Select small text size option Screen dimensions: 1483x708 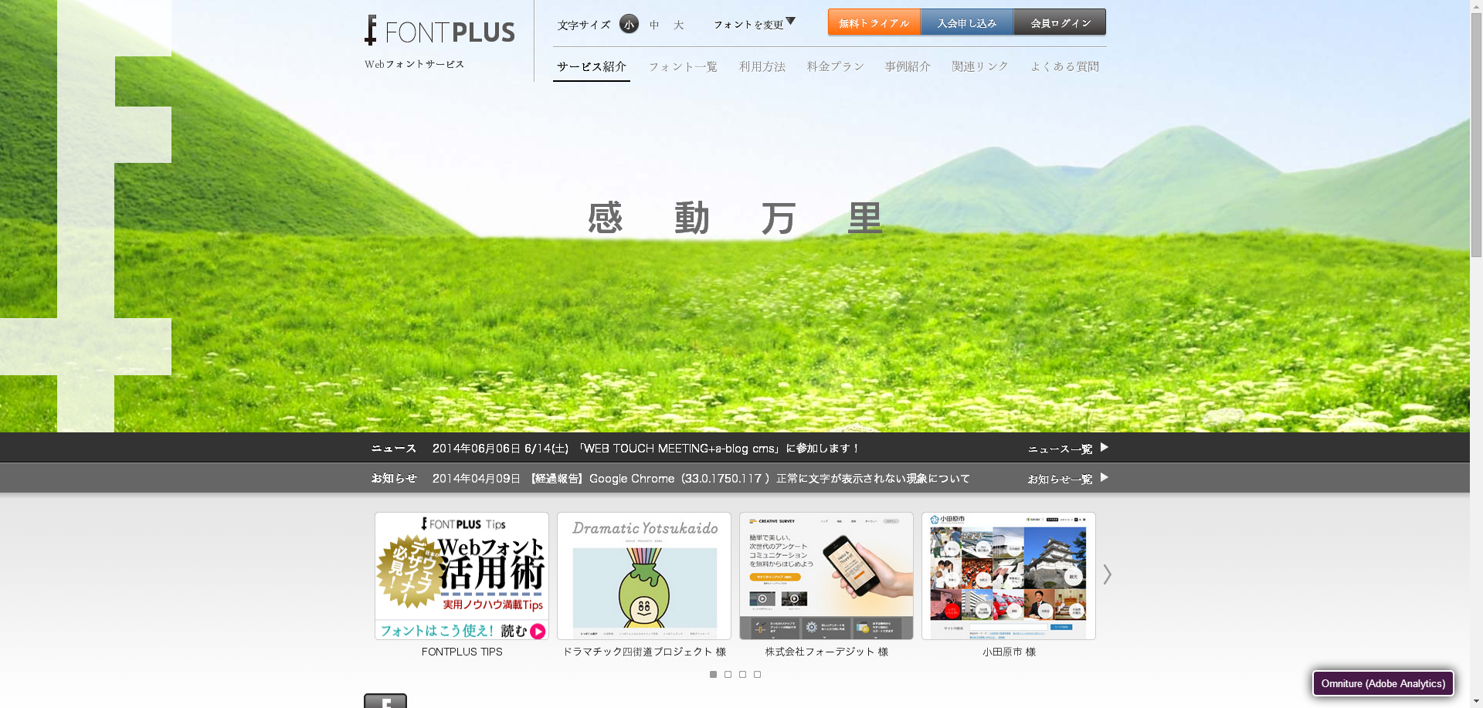click(x=629, y=25)
